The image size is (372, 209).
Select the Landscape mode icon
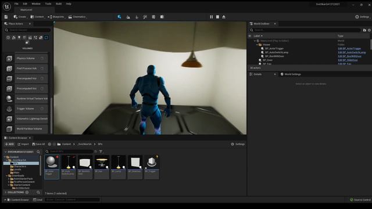click(x=128, y=17)
